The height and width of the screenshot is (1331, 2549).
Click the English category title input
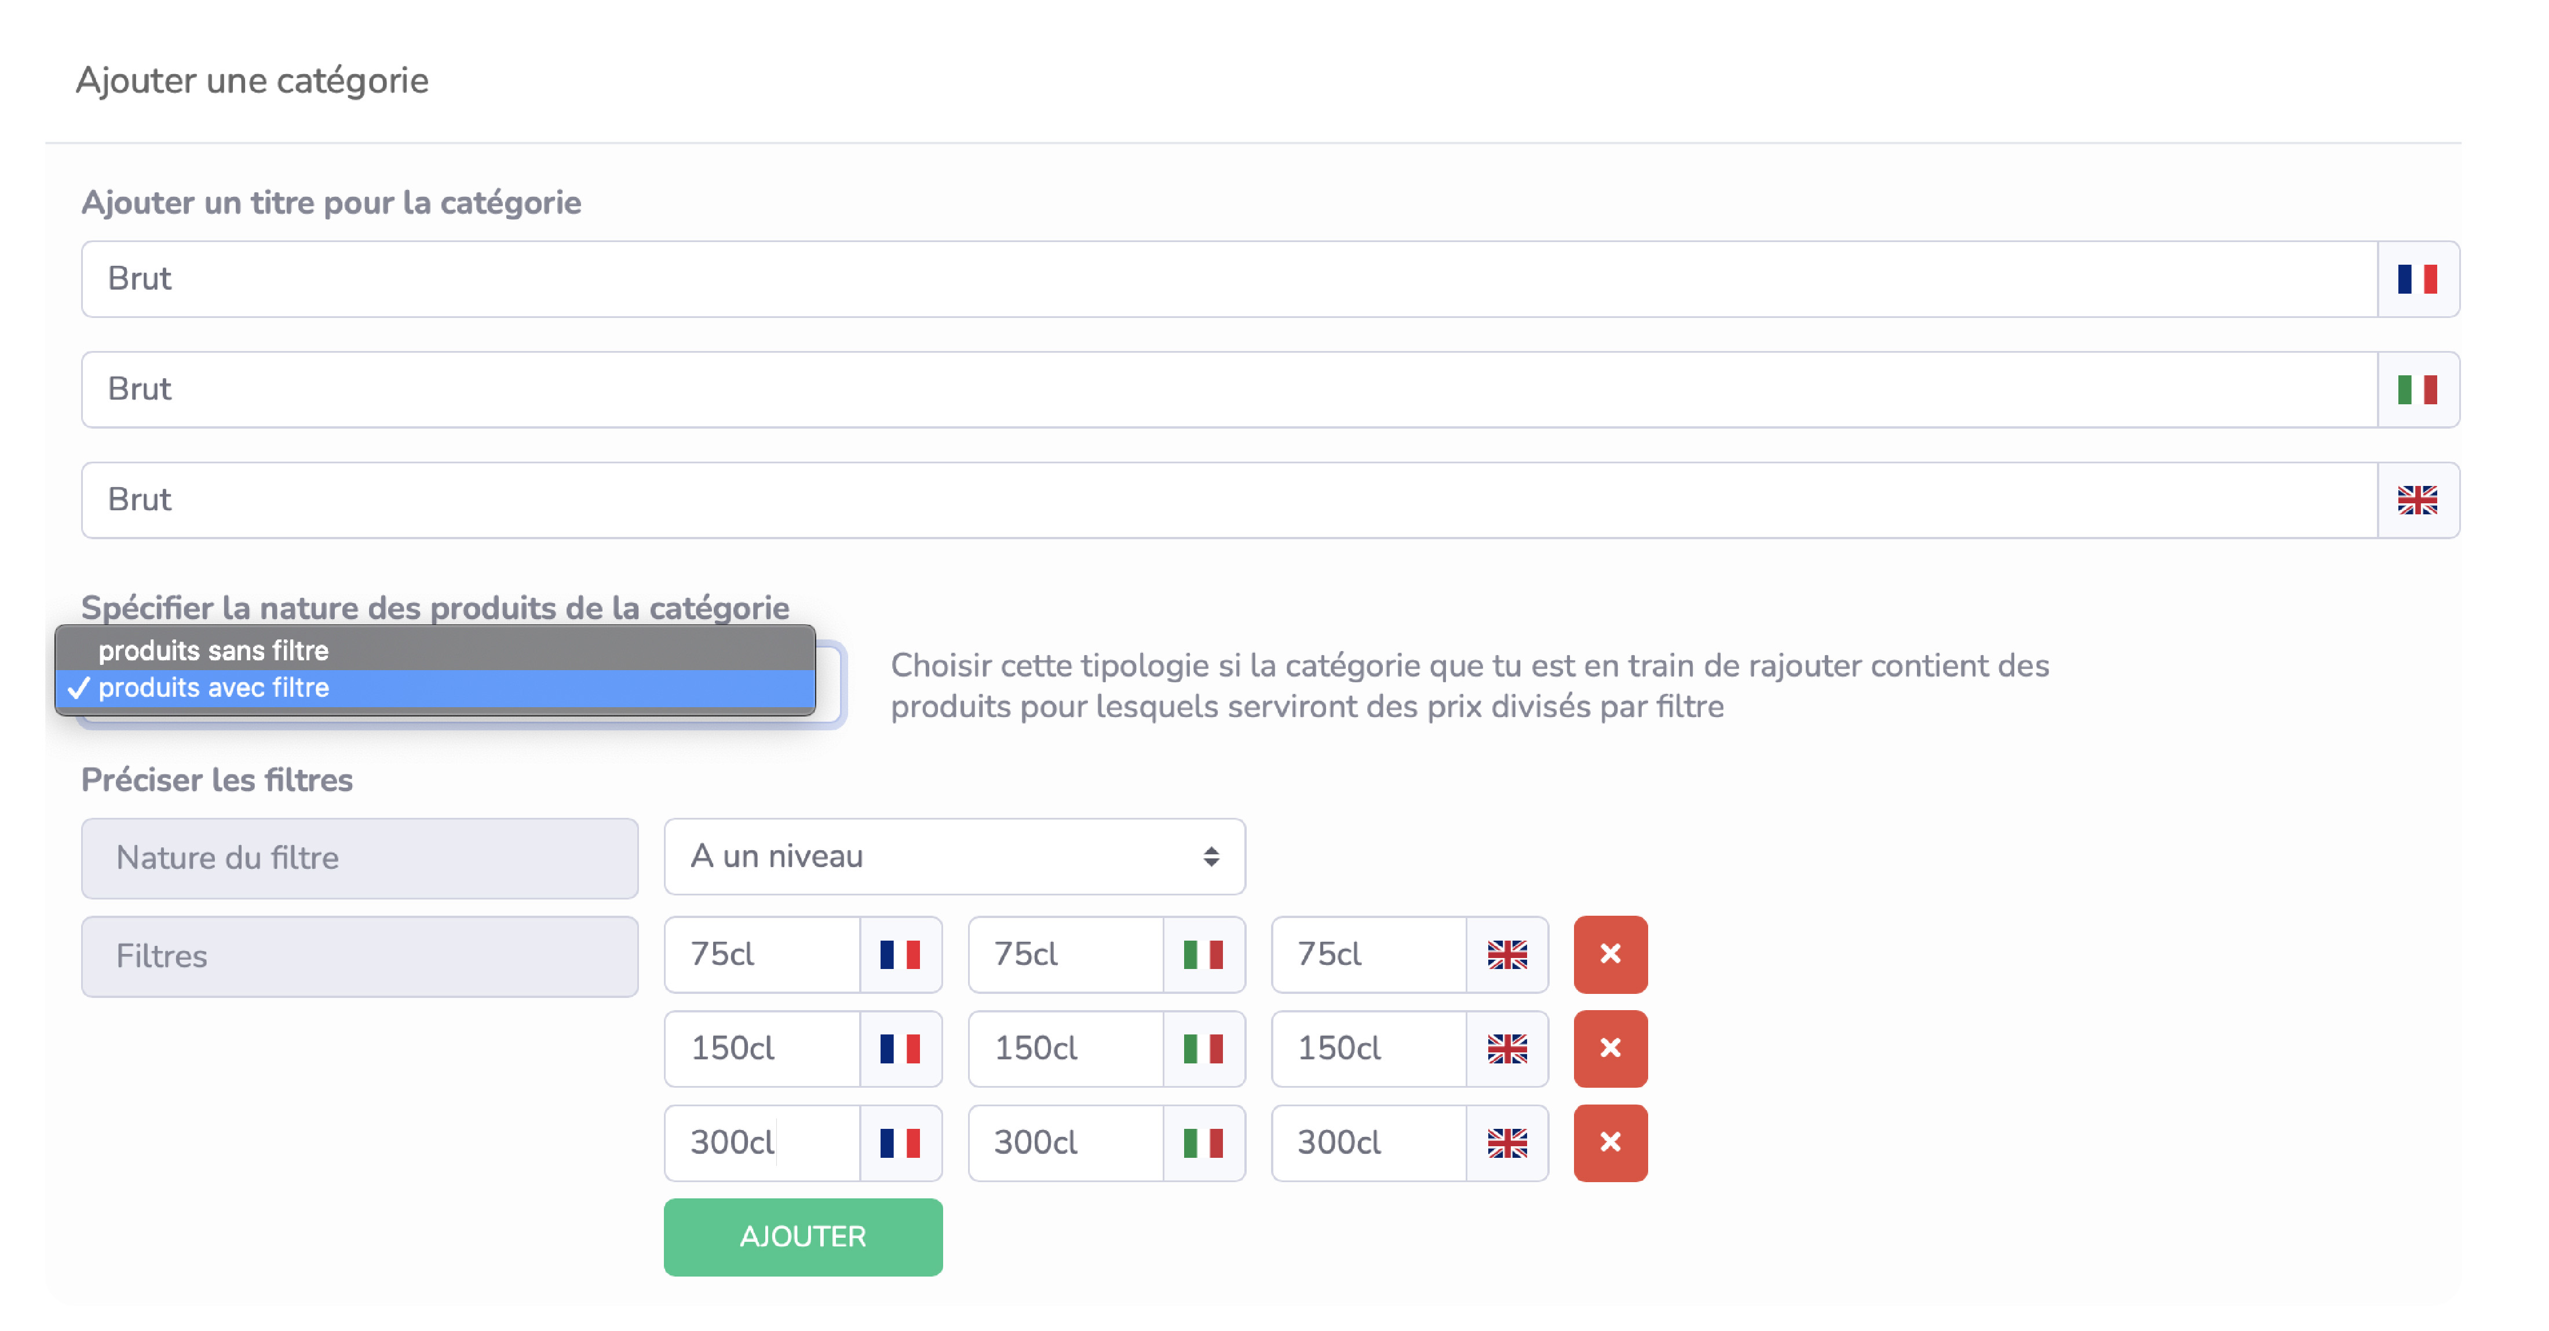pyautogui.click(x=1227, y=500)
